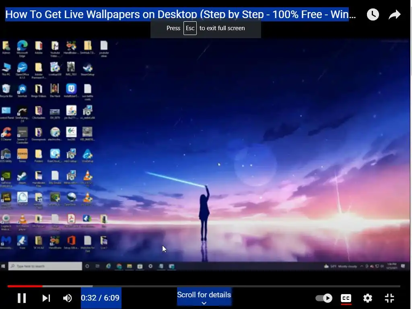
Task: Click the OpenOffice desktop icon
Action: [23, 70]
